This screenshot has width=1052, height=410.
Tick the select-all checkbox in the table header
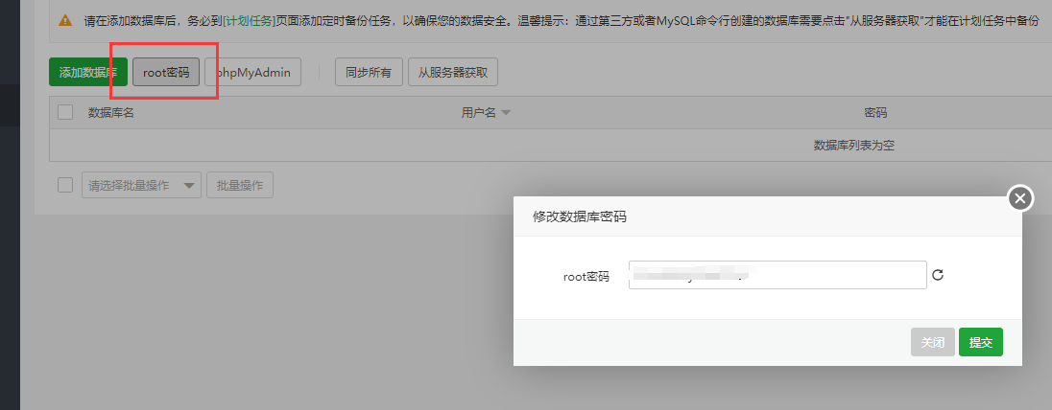[x=65, y=112]
